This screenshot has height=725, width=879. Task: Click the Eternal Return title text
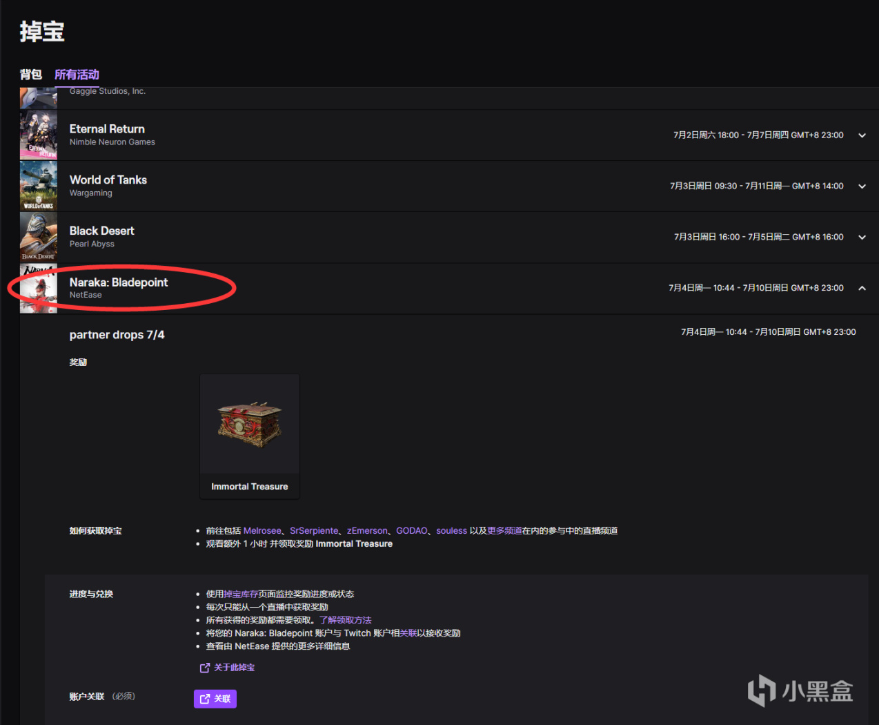[x=107, y=129]
